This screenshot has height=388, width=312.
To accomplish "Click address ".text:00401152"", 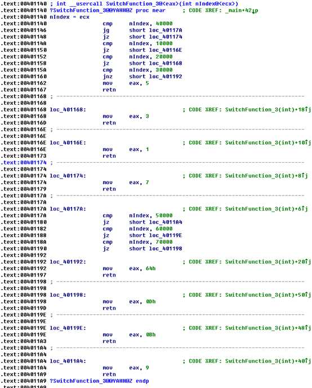I will tap(24, 57).
